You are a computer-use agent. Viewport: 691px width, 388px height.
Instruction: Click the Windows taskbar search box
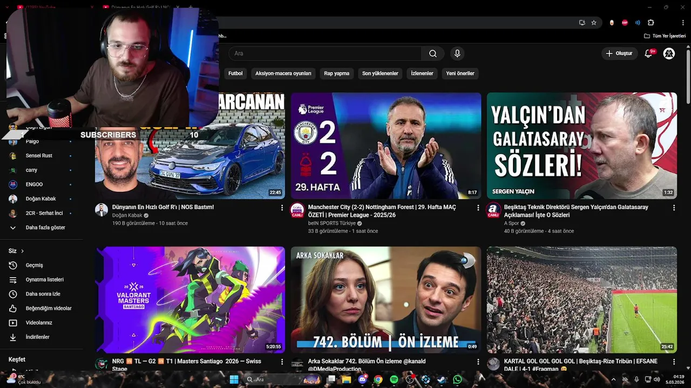coord(283,379)
